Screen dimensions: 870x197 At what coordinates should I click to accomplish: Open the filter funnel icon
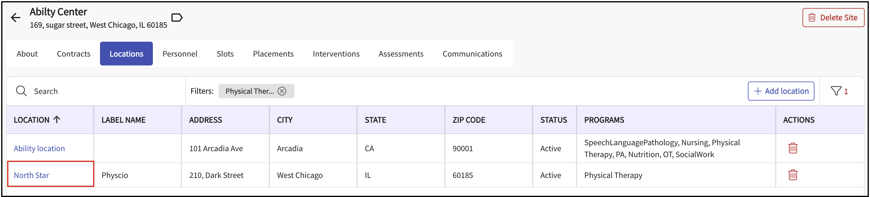point(836,91)
